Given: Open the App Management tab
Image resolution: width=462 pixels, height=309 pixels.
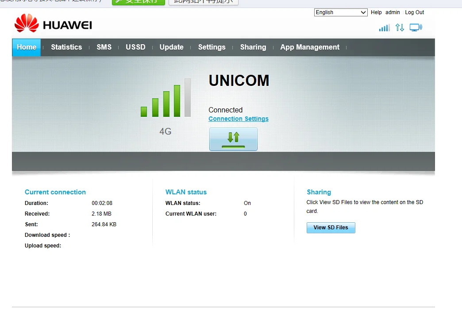Looking at the screenshot, I should pos(310,47).
